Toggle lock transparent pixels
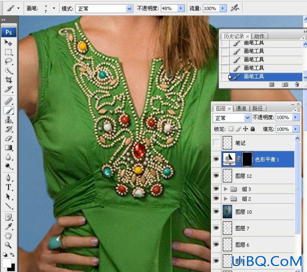 pos(231,129)
